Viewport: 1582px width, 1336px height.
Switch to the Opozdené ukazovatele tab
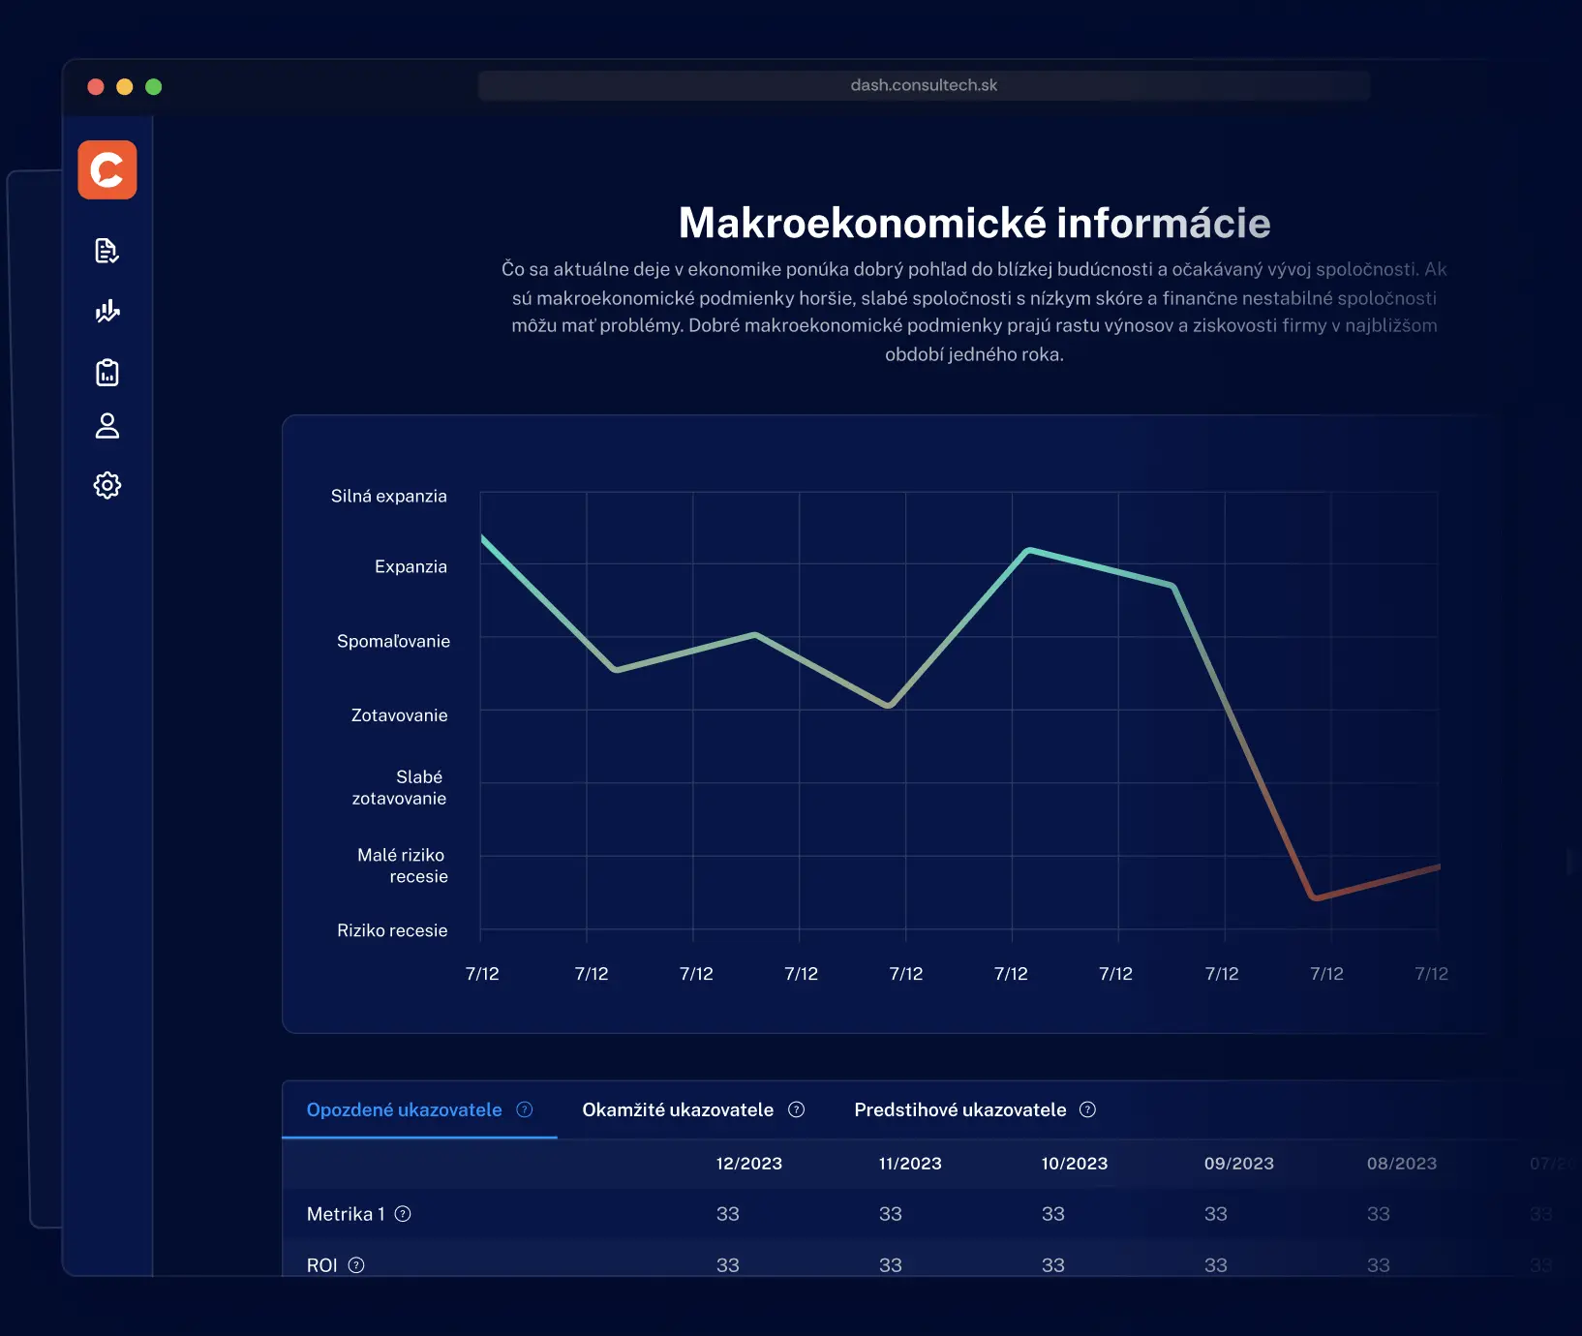point(404,1109)
